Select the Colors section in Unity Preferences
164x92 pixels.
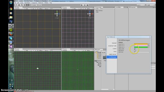[x=115, y=49]
